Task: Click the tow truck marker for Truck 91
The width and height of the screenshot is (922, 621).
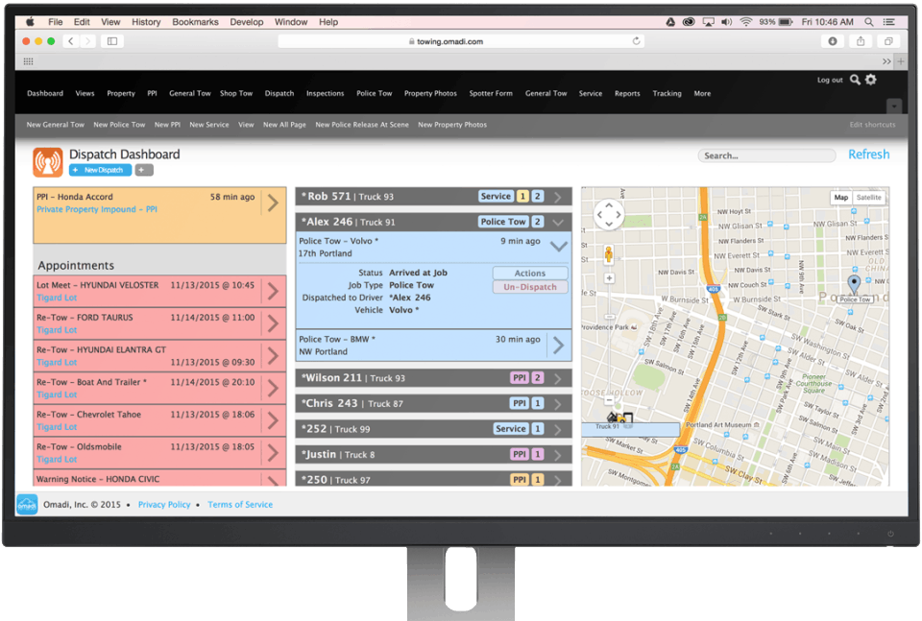Action: click(619, 418)
